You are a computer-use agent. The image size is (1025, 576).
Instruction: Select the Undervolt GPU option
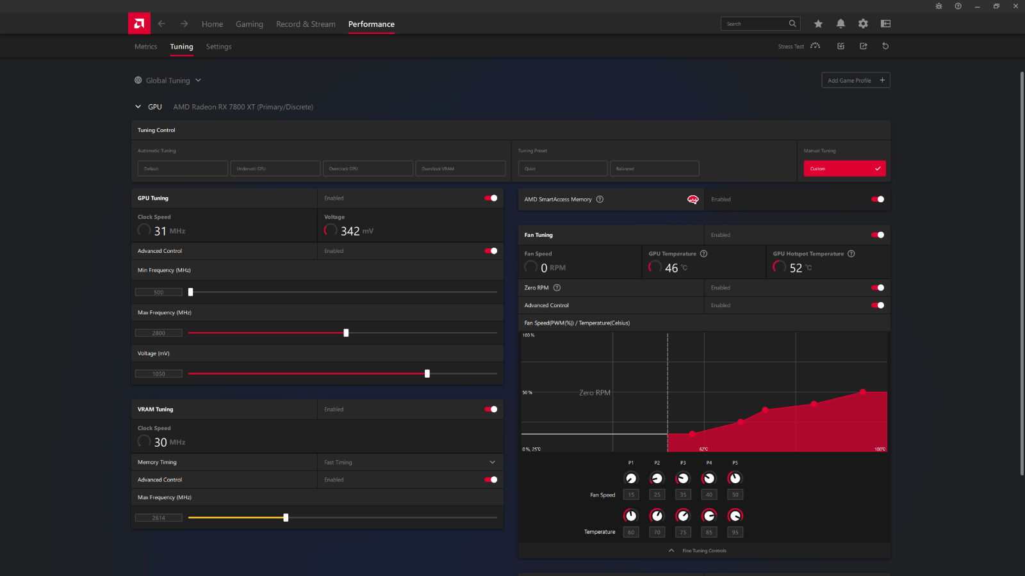(275, 168)
